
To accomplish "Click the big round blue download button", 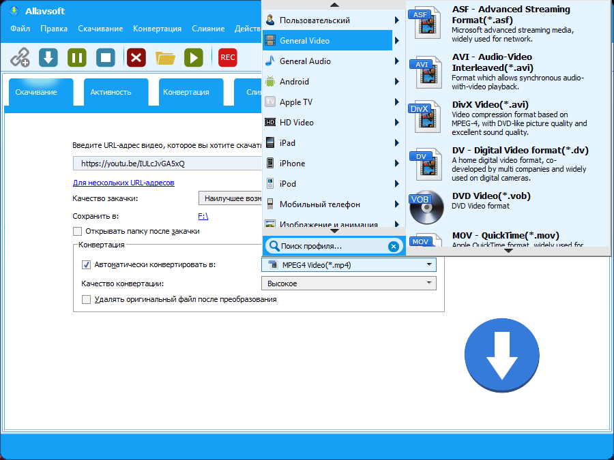I will 501,355.
